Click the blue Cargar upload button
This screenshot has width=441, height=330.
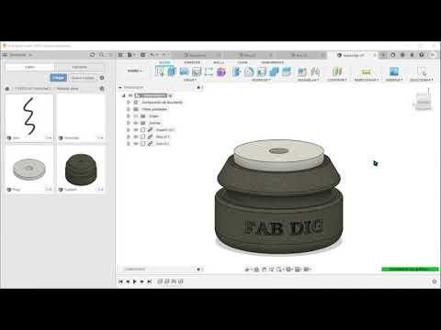(x=58, y=78)
